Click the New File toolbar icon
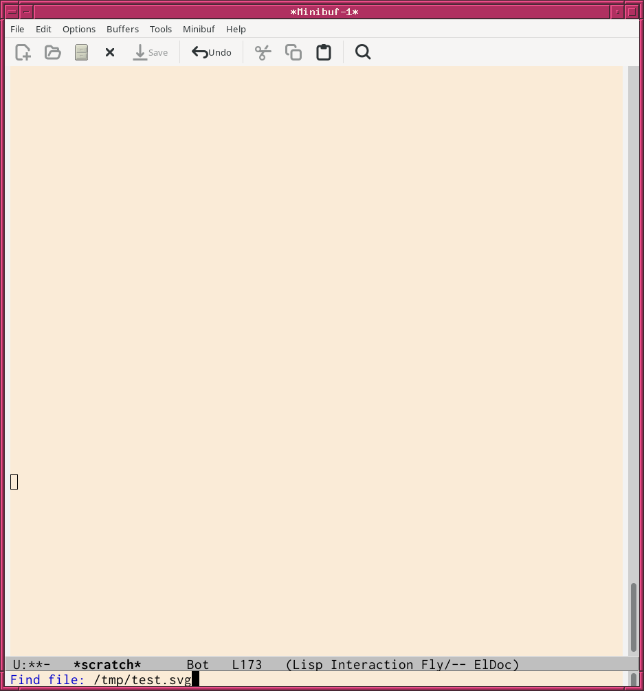Viewport: 644px width, 691px height. coord(23,52)
